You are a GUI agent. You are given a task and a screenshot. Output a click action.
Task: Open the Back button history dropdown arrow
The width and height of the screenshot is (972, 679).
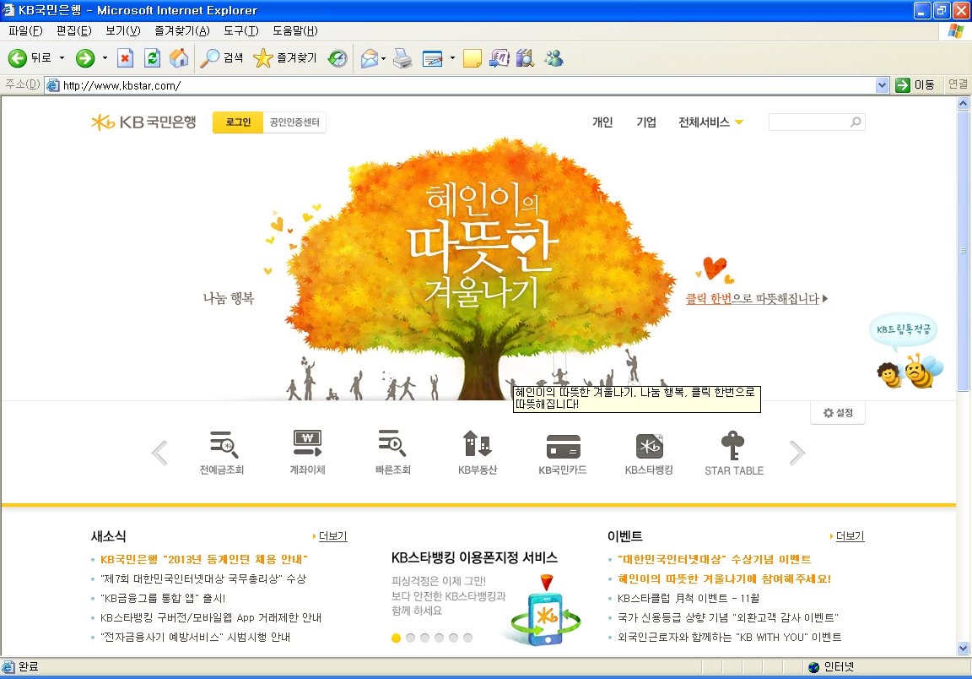(62, 58)
